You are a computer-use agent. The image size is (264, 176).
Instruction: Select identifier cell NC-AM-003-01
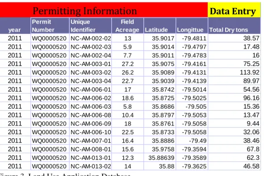tap(90, 64)
